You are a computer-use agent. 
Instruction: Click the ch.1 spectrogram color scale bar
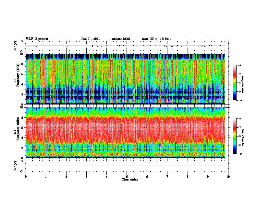[235, 83]
